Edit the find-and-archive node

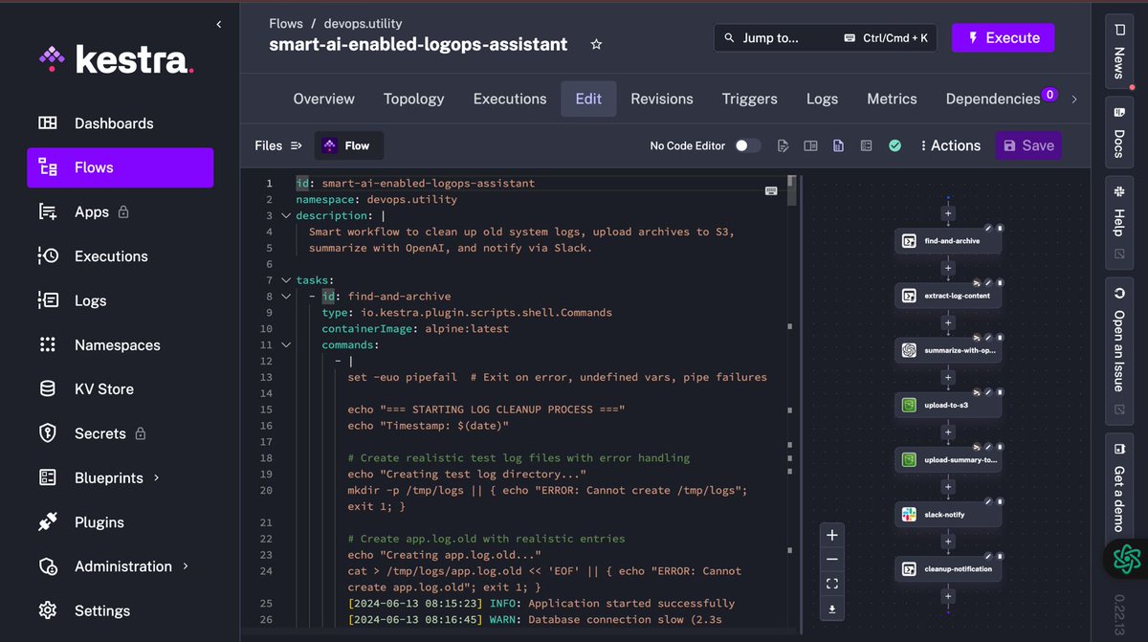[x=987, y=229]
